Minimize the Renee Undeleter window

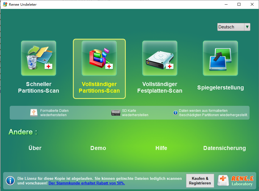point(226,4)
